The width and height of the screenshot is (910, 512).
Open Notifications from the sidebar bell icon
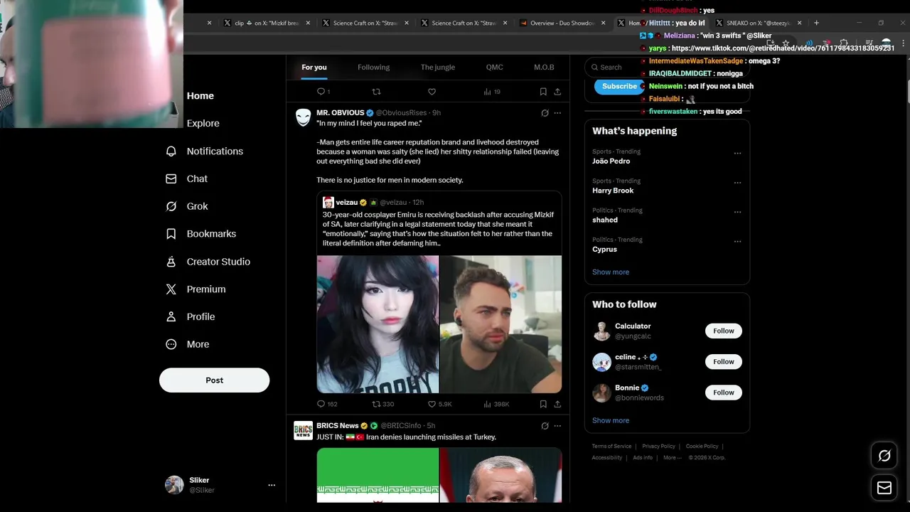(x=171, y=151)
